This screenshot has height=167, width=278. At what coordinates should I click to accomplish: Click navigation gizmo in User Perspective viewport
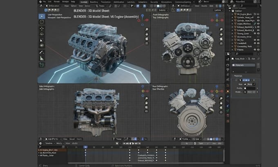(143, 20)
